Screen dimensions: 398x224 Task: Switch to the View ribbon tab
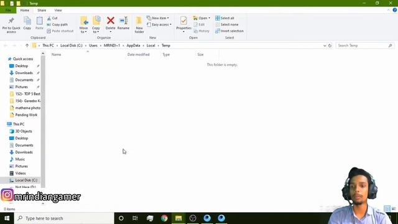pos(58,11)
